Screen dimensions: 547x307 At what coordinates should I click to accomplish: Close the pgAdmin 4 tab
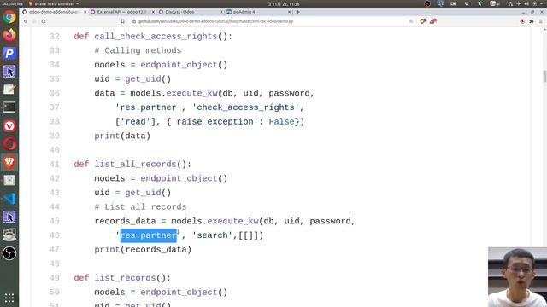pyautogui.click(x=289, y=12)
